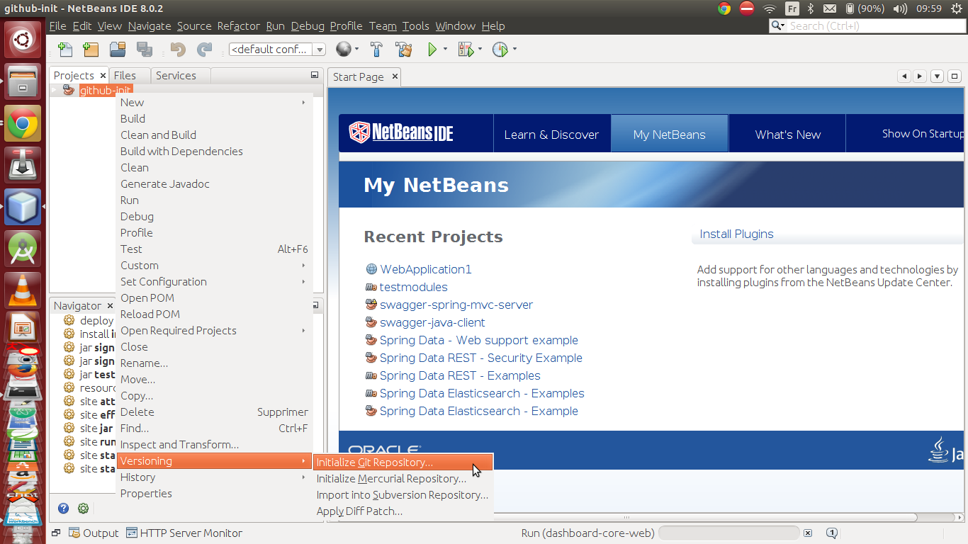
Task: Open the History submenu
Action: tap(214, 477)
